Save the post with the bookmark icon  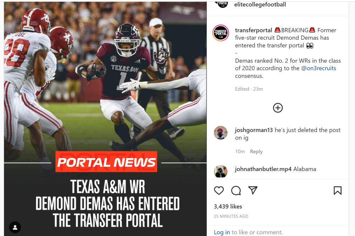(x=337, y=191)
